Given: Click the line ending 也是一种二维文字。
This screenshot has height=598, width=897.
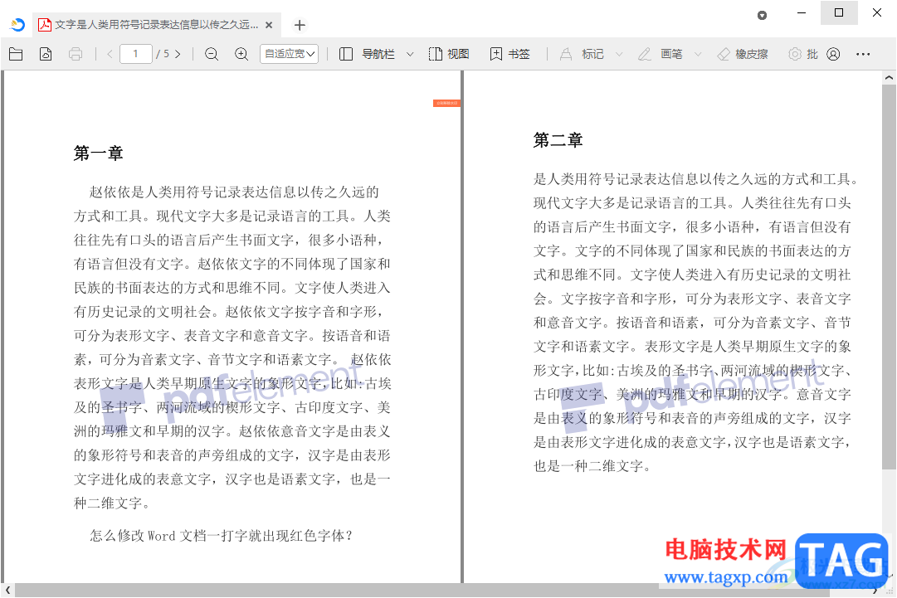Looking at the screenshot, I should [x=592, y=466].
